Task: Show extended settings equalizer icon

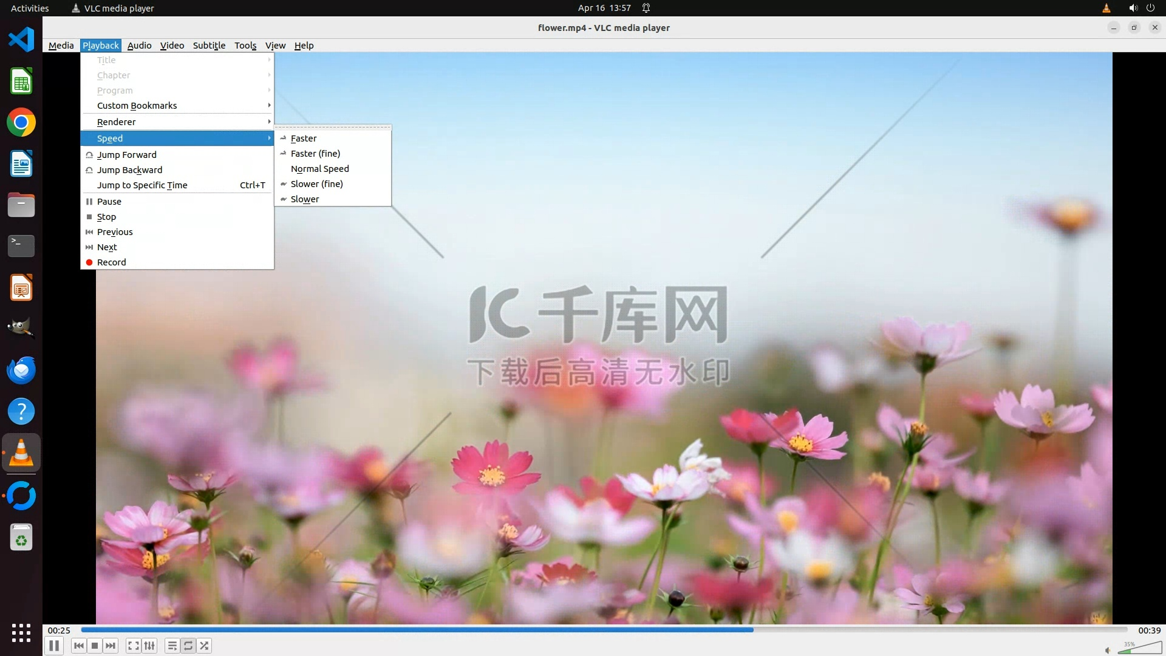Action: pos(149,646)
